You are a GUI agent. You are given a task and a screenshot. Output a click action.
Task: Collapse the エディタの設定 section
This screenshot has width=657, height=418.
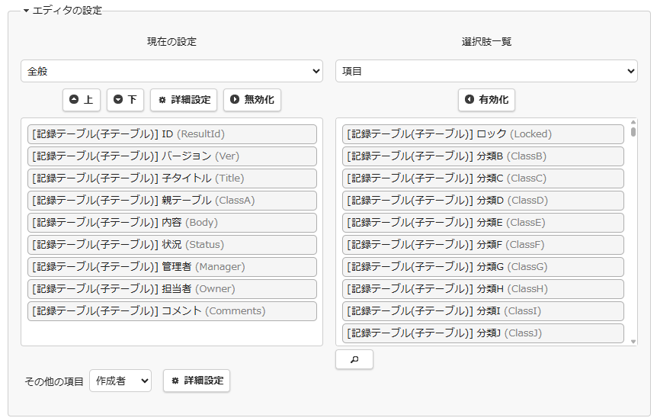coord(62,10)
